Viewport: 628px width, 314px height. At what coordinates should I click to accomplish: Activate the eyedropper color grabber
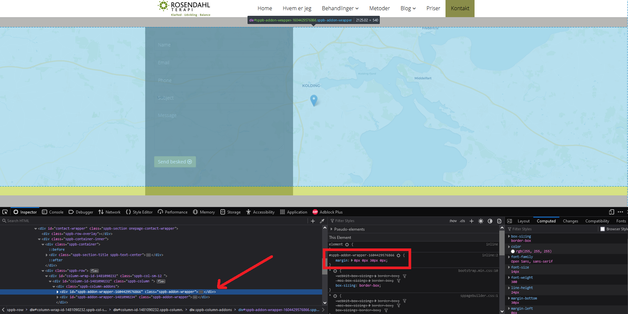[322, 221]
